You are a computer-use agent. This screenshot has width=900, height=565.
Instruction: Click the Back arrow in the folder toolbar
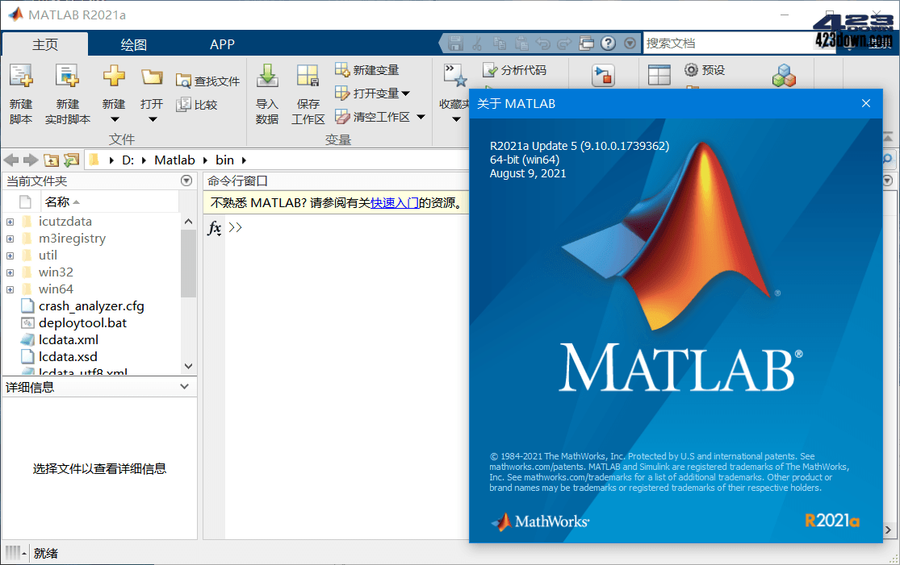pos(11,160)
